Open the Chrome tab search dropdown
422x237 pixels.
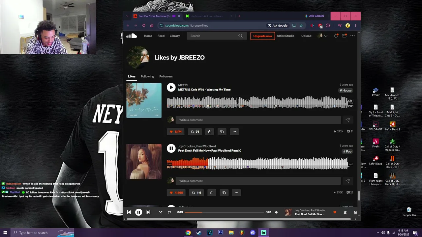click(127, 16)
